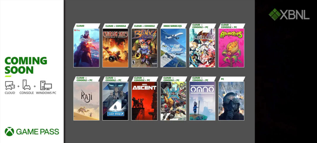Click the Console tower icon
The height and width of the screenshot is (143, 317).
26,85
